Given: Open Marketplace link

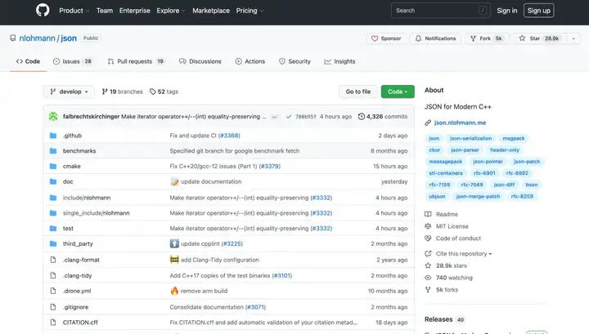Looking at the screenshot, I should [x=211, y=11].
